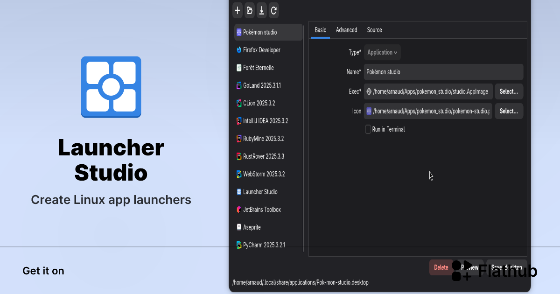This screenshot has width=560, height=294.
Task: Click the download/import arrow toolbar icon
Action: [x=262, y=10]
